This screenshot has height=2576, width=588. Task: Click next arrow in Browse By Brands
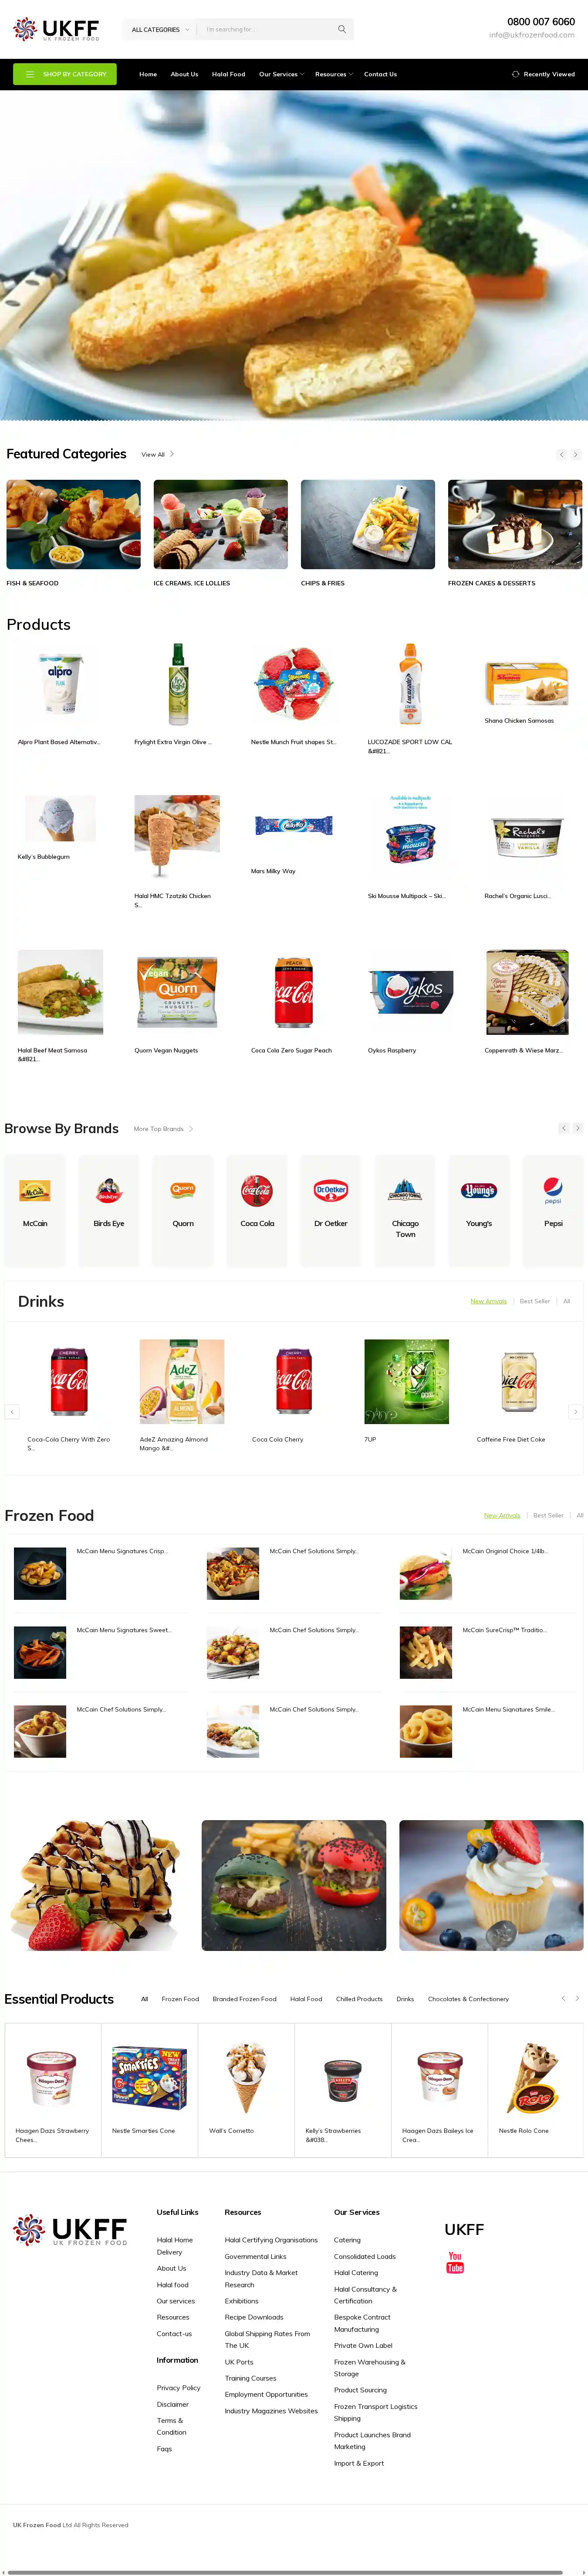click(577, 1128)
